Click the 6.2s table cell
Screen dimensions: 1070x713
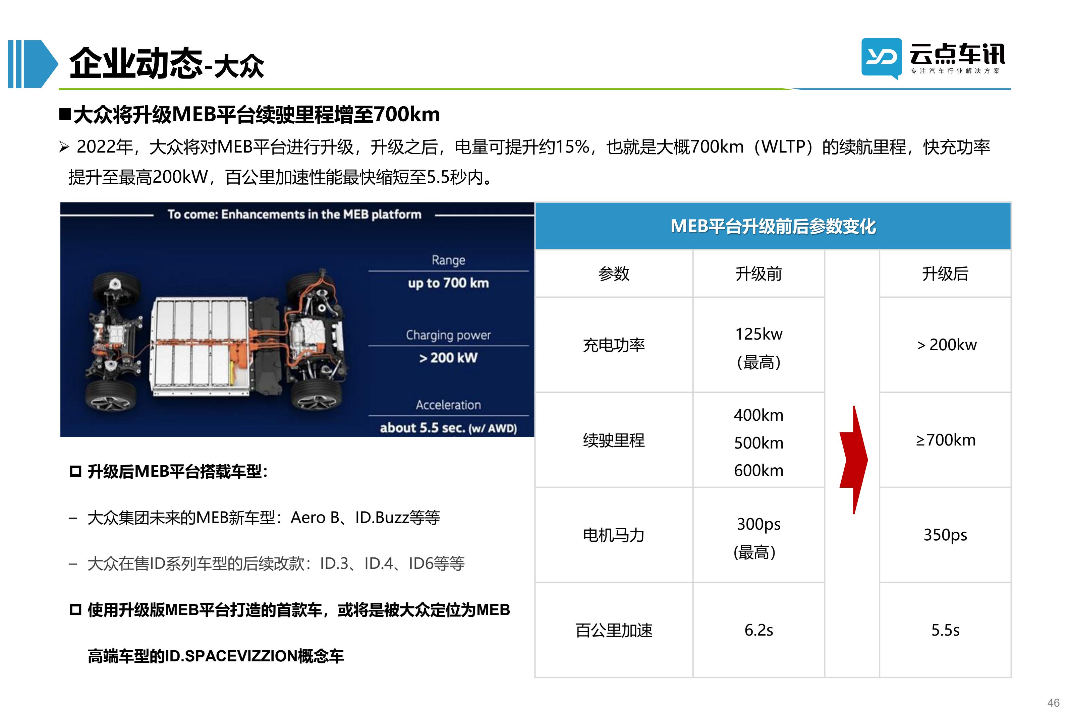pyautogui.click(x=758, y=630)
